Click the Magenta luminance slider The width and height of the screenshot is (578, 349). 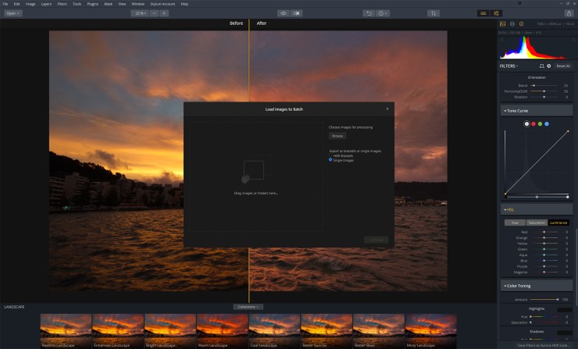(544, 272)
